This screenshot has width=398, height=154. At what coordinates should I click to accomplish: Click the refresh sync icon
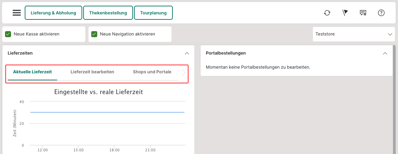327,13
